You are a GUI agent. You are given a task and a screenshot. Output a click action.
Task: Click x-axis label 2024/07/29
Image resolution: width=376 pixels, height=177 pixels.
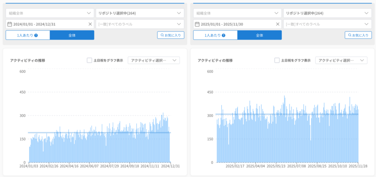[110, 166]
